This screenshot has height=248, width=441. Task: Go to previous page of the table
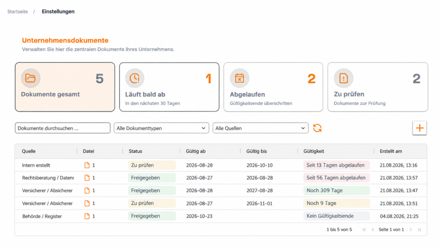coord(373,230)
